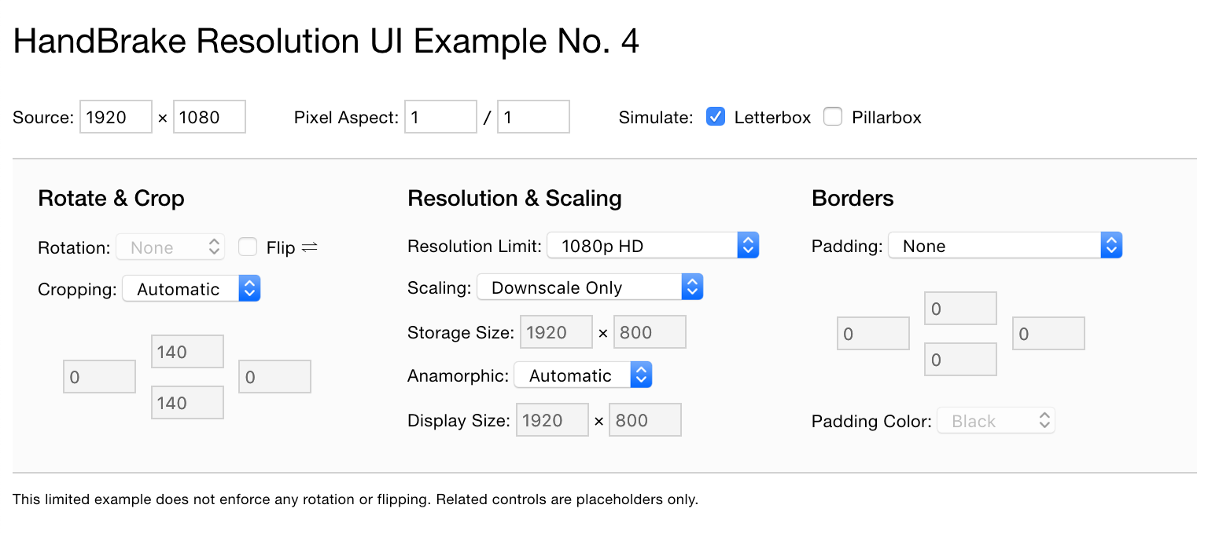Image resolution: width=1208 pixels, height=534 pixels.
Task: Click the HandBrake Resolution UI Example title
Action: (x=326, y=42)
